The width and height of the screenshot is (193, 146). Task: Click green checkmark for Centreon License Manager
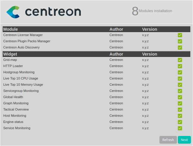click(180, 35)
